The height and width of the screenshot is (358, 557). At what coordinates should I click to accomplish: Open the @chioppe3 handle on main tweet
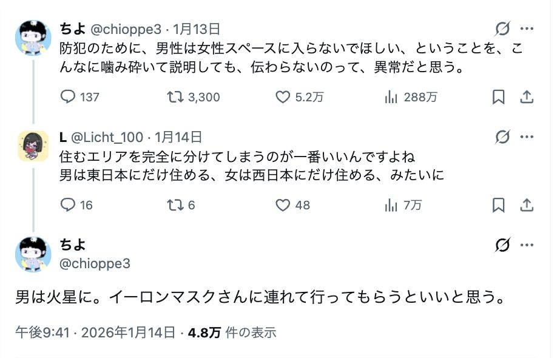95,263
